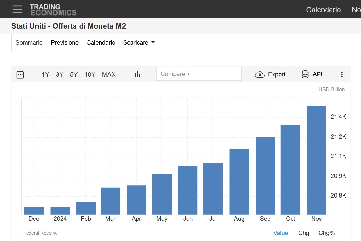Click the Oct bar in the chart
The height and width of the screenshot is (241, 361).
click(x=290, y=170)
